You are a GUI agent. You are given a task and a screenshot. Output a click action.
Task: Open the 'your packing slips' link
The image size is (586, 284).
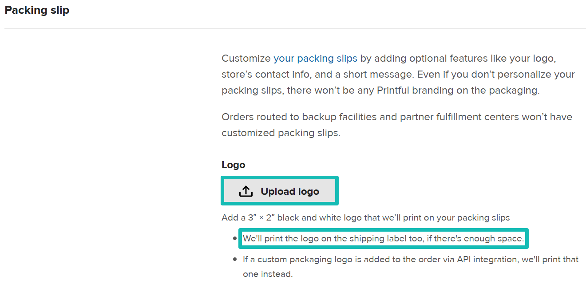[x=315, y=59]
